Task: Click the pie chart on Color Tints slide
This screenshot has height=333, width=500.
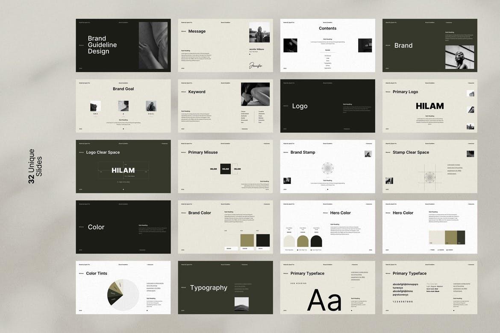Action: (x=123, y=293)
